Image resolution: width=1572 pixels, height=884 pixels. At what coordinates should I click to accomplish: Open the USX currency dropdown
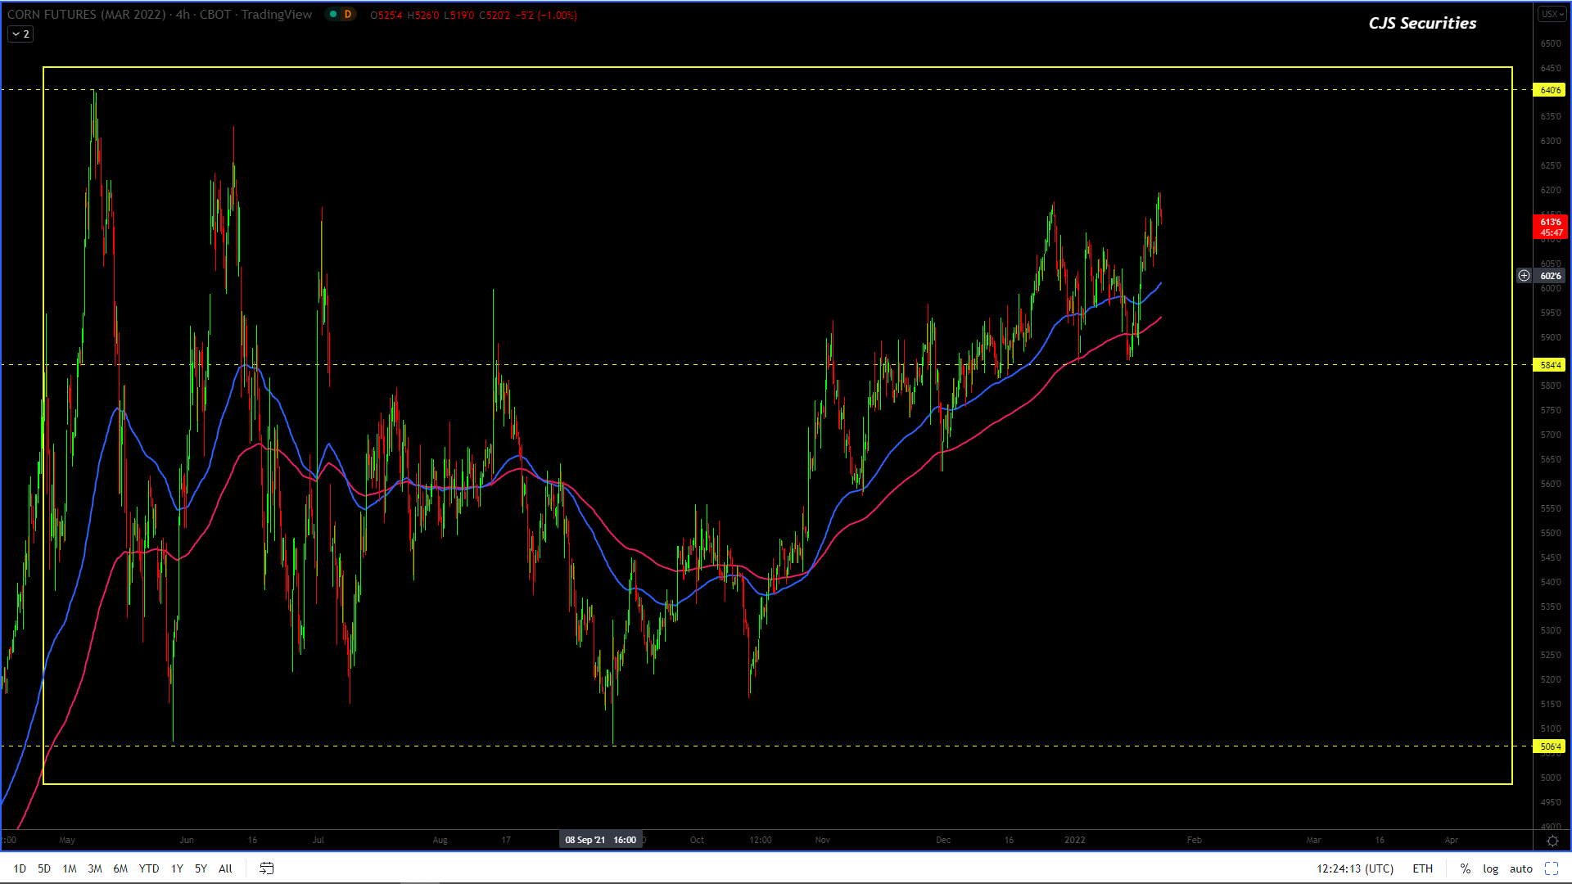coord(1551,15)
